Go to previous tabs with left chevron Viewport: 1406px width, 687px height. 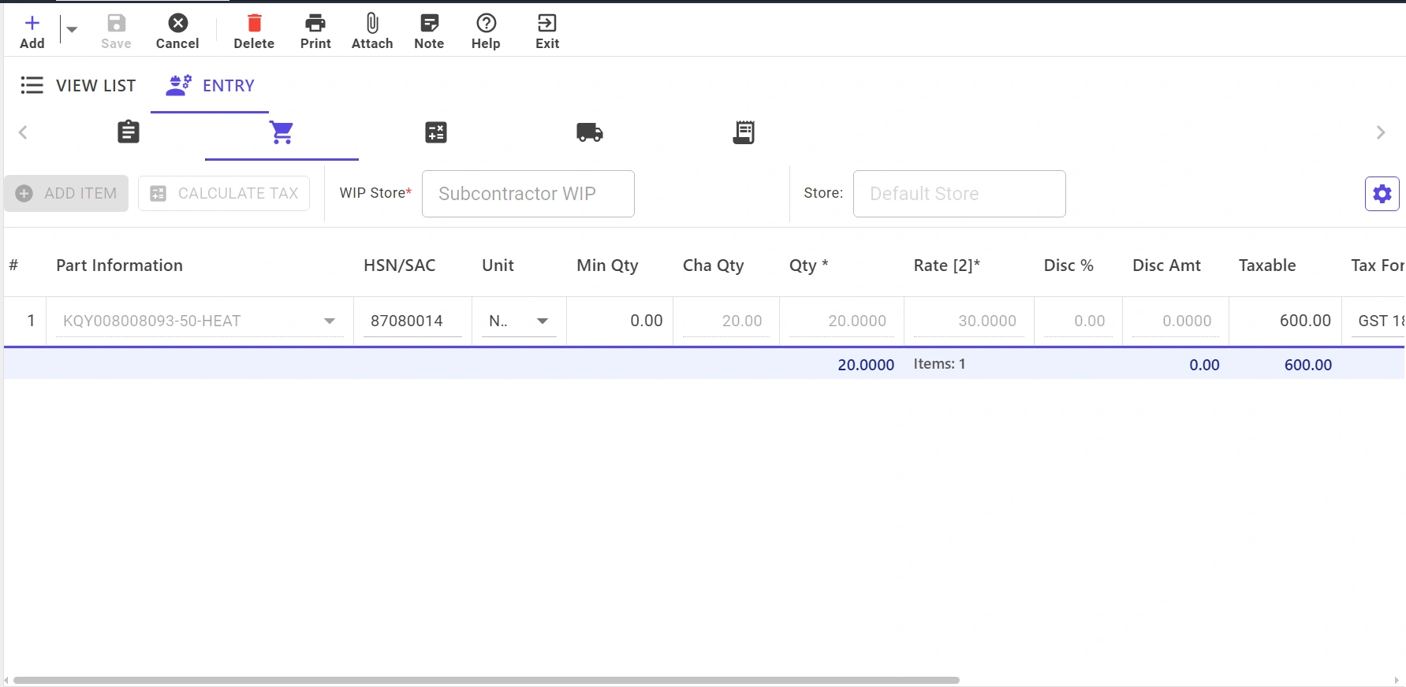tap(23, 132)
